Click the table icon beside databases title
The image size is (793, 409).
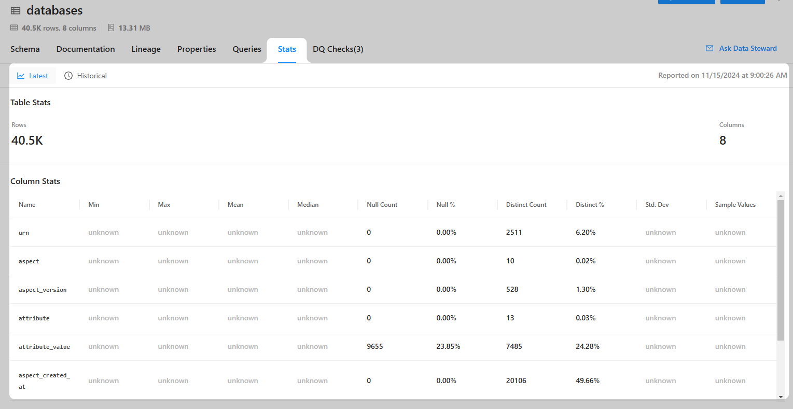click(16, 10)
